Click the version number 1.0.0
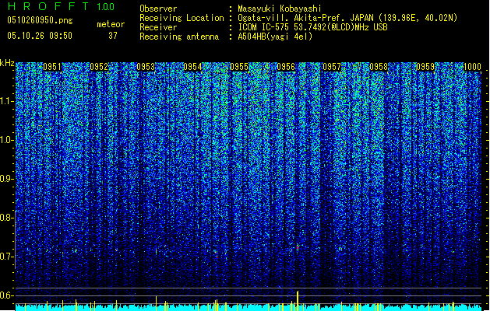Screen dimensions: 490x311 click(105, 7)
